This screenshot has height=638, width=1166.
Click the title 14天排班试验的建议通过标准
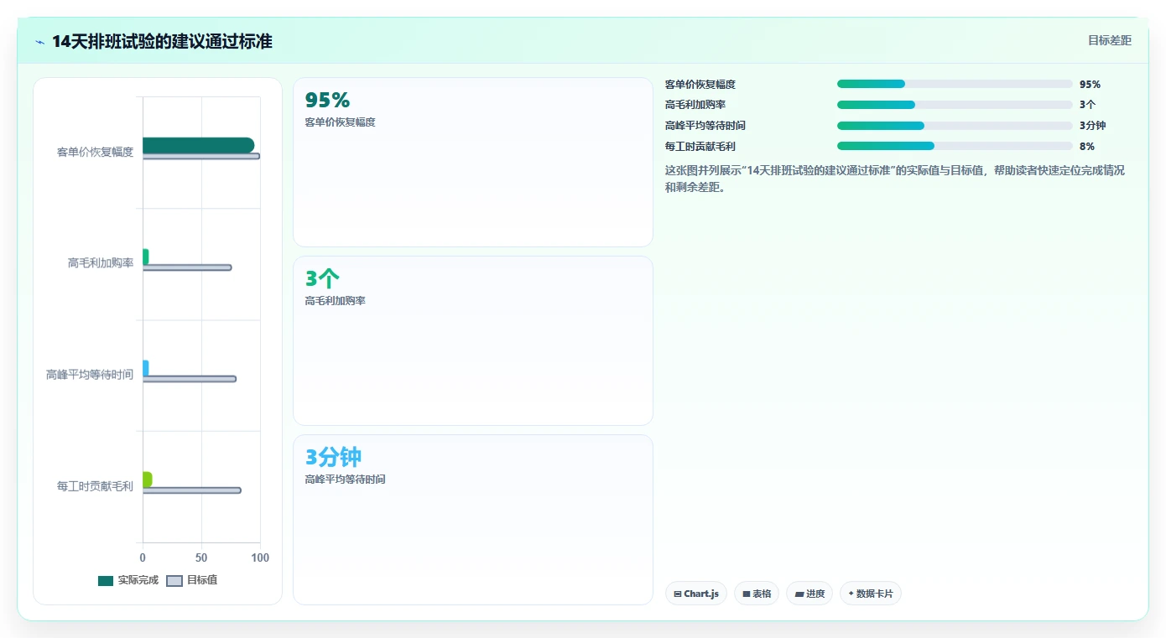click(x=162, y=42)
